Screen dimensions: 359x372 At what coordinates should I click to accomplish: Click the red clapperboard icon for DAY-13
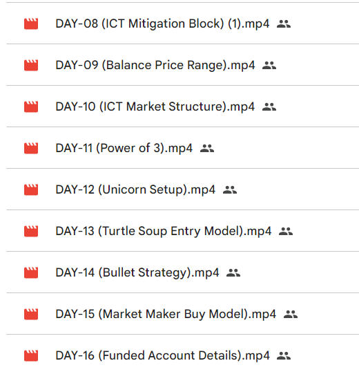(x=31, y=232)
